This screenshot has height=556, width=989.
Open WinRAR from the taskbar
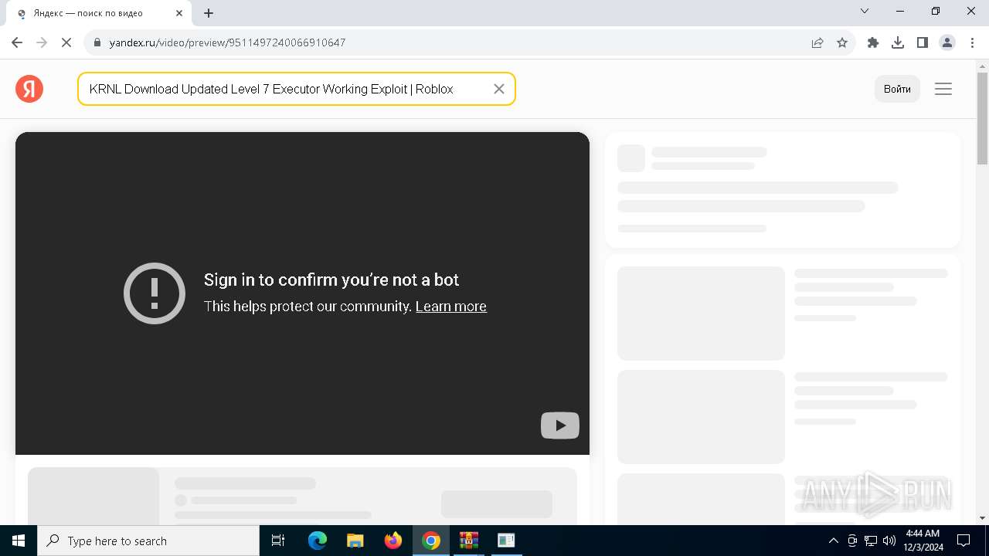(469, 541)
